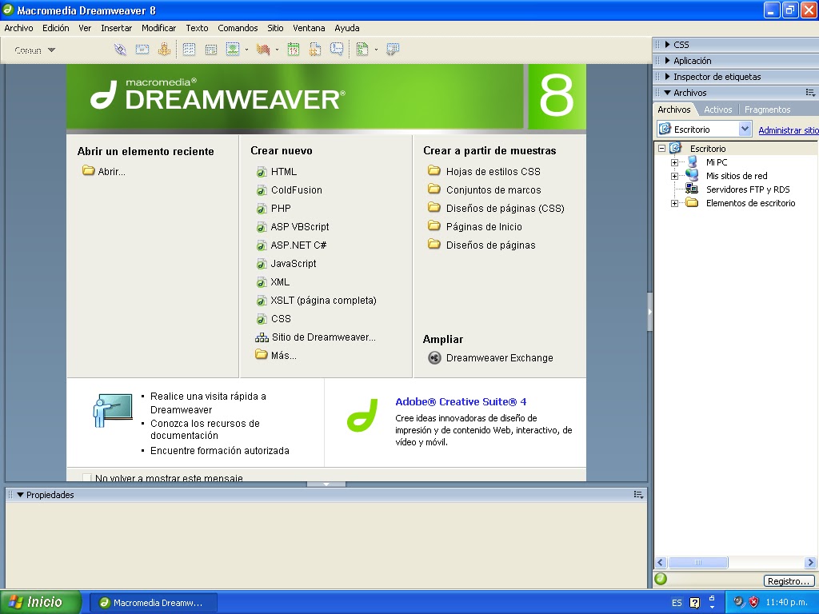This screenshot has width=819, height=614.
Task: Open the Modificar menu
Action: pos(159,28)
